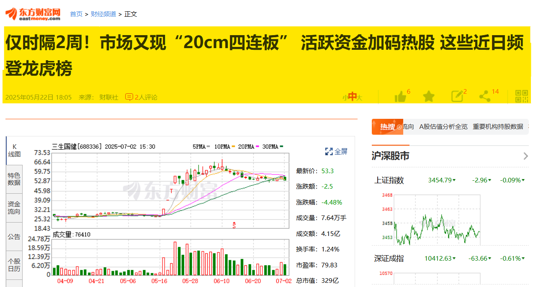Screen dimensions: 533x287
Task: Click the 涨跌额 value -2.5
Action: click(327, 187)
